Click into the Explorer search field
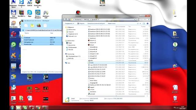The image size is (196, 110). point(144,20)
